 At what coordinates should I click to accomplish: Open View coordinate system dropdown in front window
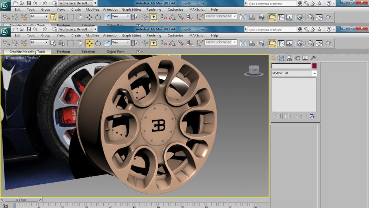[x=121, y=42]
